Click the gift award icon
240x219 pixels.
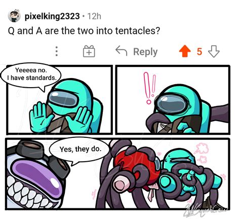click(89, 51)
